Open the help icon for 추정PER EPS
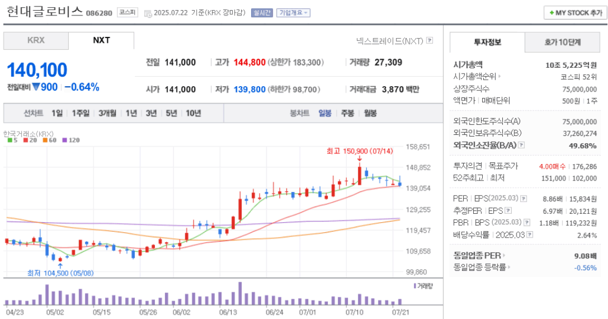The width and height of the screenshot is (608, 319). [x=508, y=211]
